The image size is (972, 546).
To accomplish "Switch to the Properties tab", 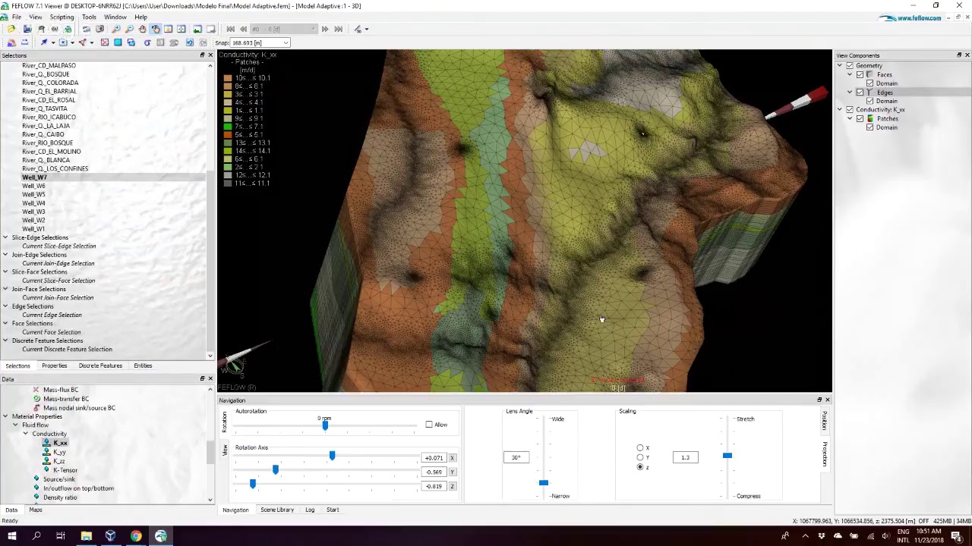I will tap(54, 366).
